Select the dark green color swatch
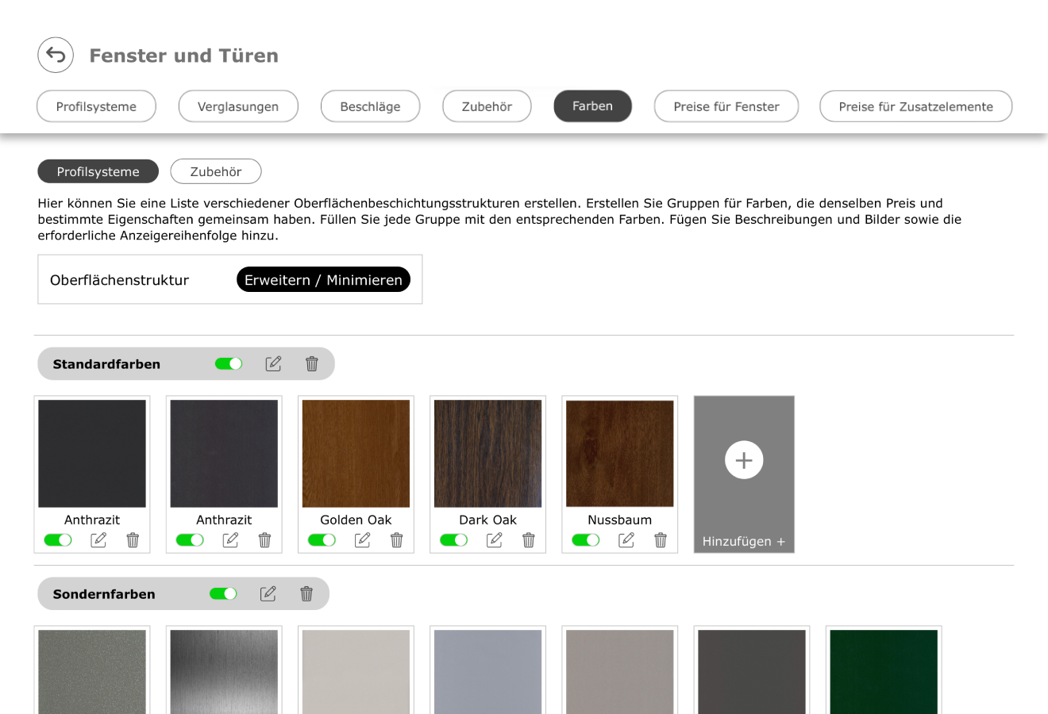This screenshot has width=1048, height=714. point(884,671)
